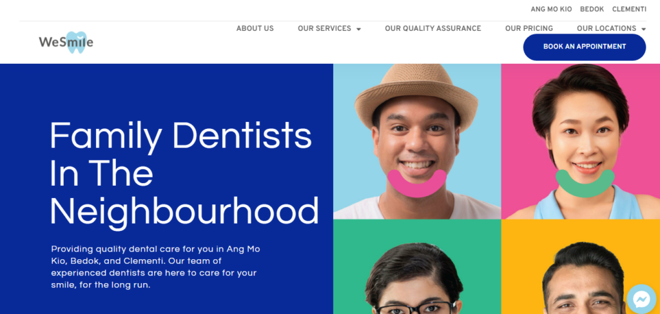Expand the Our Locations dropdown arrow
This screenshot has width=660, height=314.
[x=644, y=29]
